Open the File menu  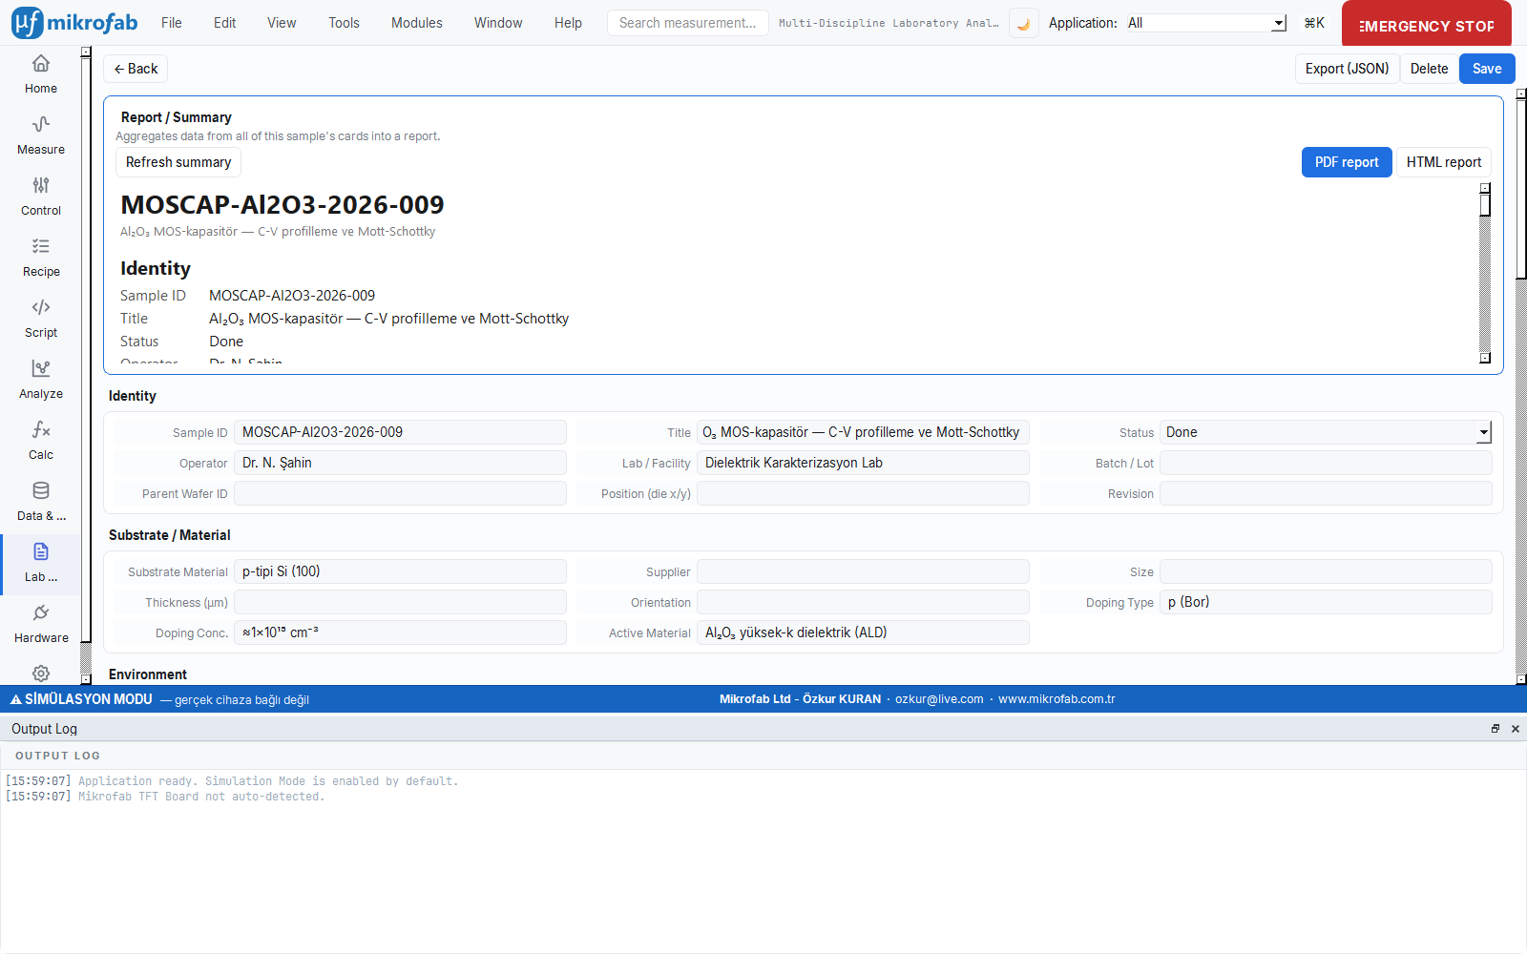pyautogui.click(x=172, y=23)
